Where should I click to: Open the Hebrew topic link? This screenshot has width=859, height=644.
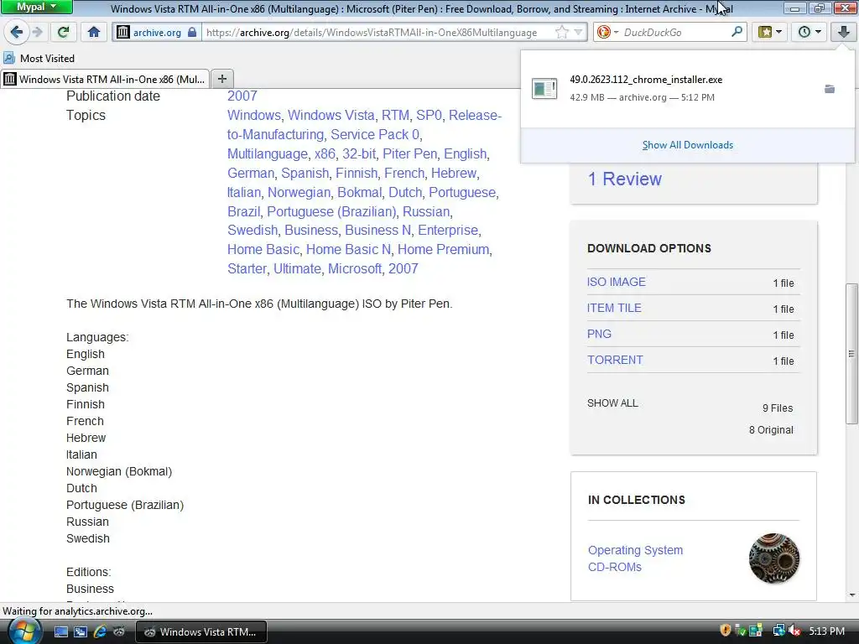point(454,173)
